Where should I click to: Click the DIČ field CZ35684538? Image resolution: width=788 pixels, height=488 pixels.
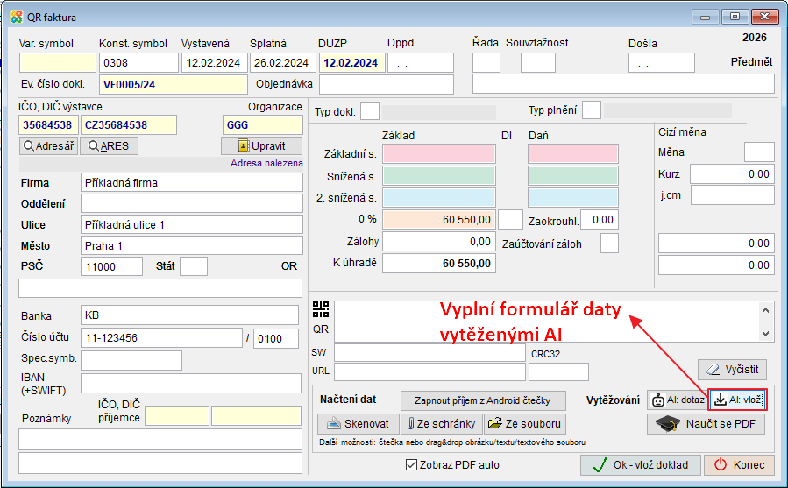[x=129, y=124]
